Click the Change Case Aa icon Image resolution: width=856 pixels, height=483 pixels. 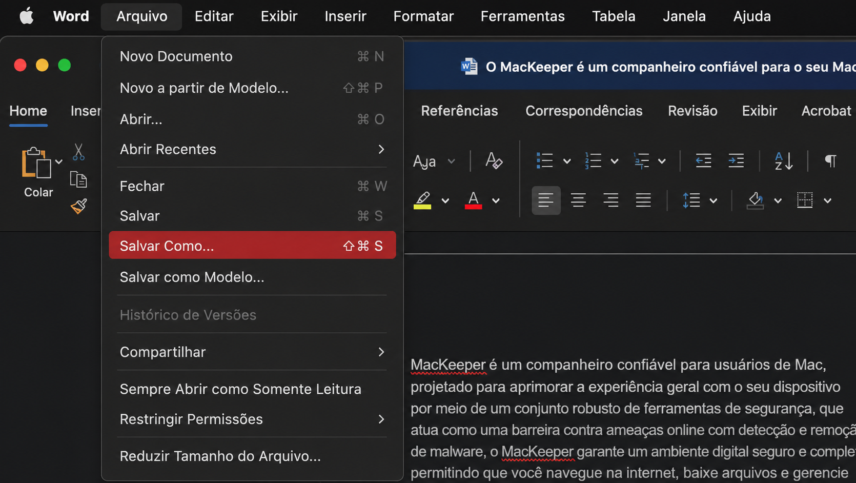tap(425, 162)
